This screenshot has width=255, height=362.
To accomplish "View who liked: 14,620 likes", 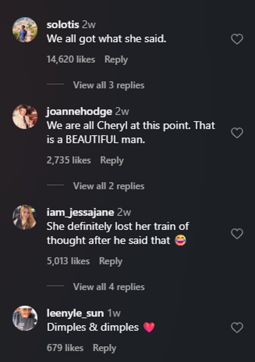I will point(71,59).
